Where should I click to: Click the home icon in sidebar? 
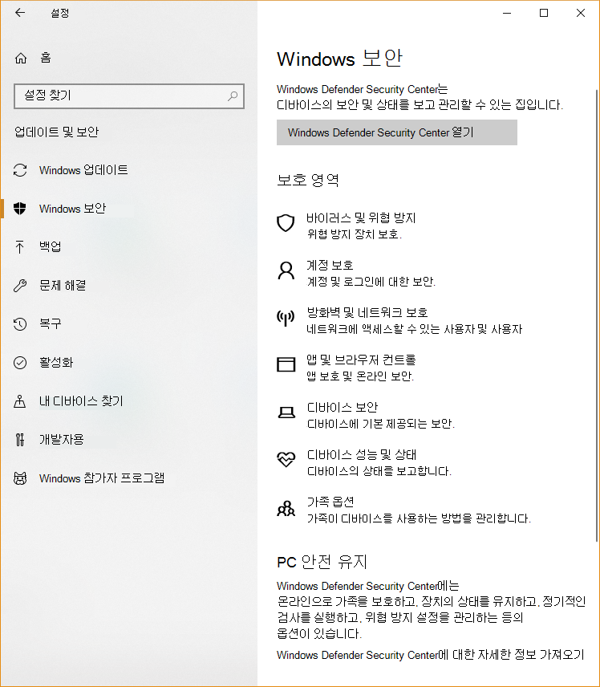[21, 58]
